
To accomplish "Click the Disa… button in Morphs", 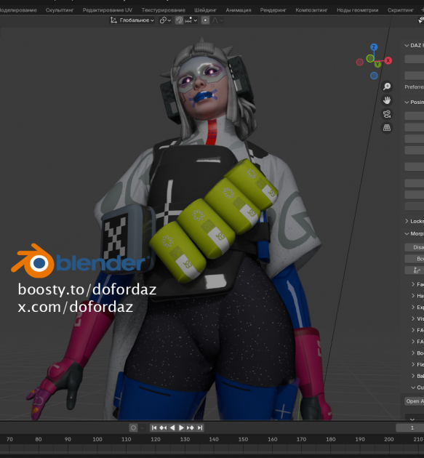I will (415, 247).
